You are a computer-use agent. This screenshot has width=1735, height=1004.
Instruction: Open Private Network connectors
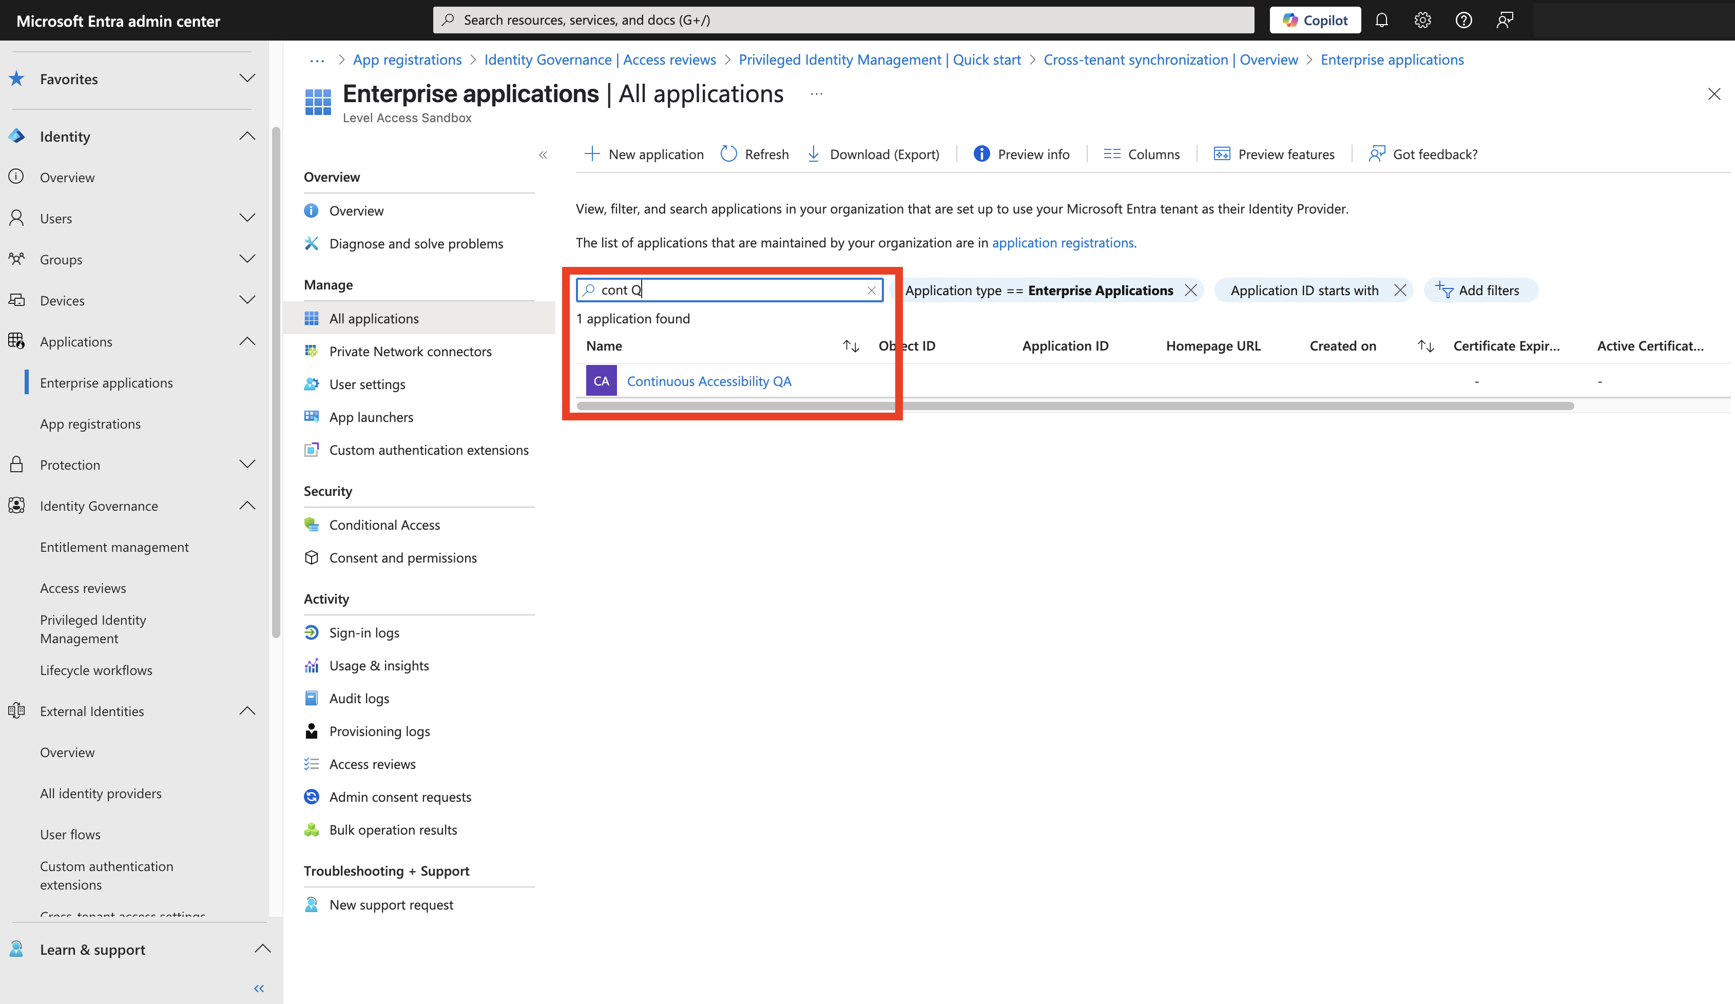point(410,351)
